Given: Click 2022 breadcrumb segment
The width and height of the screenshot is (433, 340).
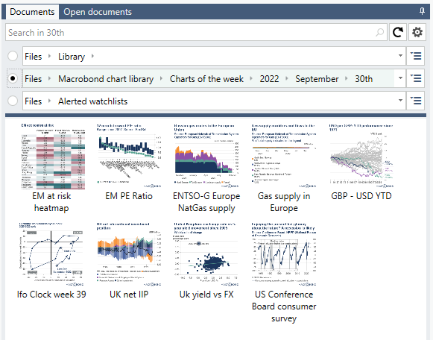Looking at the screenshot, I should pyautogui.click(x=269, y=79).
